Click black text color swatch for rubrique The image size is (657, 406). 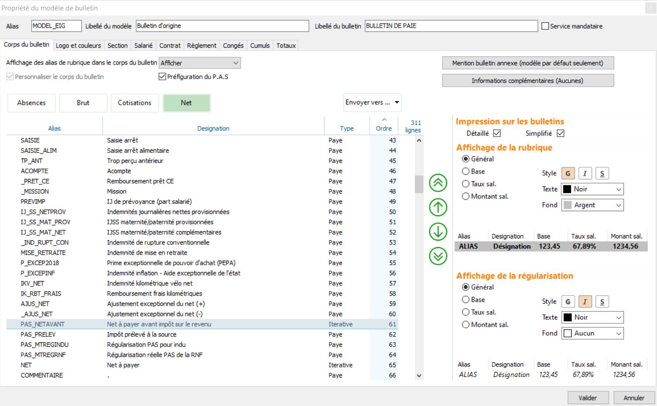click(567, 189)
